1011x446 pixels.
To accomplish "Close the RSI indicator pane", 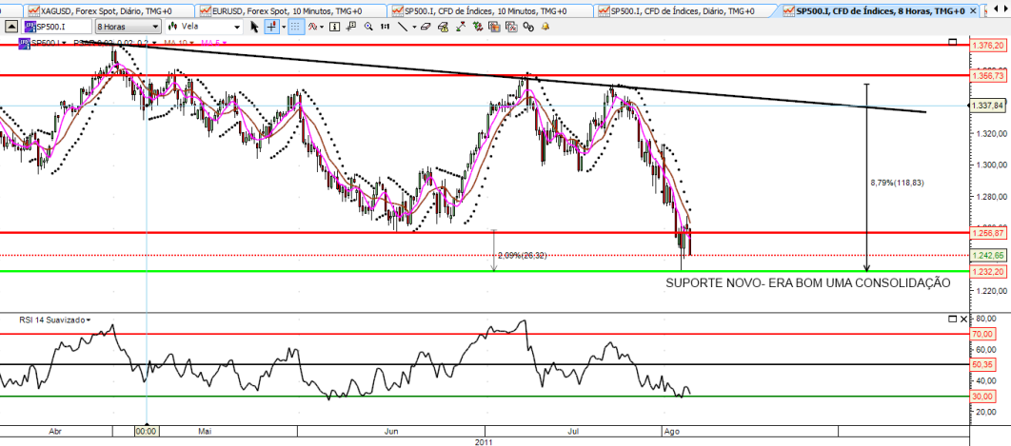I will 963,319.
